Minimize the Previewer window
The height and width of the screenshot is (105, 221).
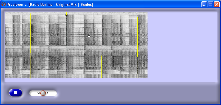pyautogui.click(x=204, y=4)
